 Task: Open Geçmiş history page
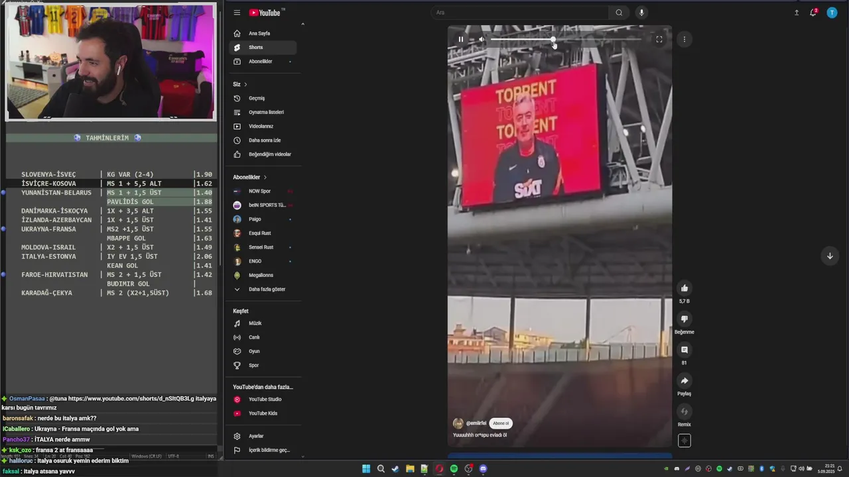point(263,98)
